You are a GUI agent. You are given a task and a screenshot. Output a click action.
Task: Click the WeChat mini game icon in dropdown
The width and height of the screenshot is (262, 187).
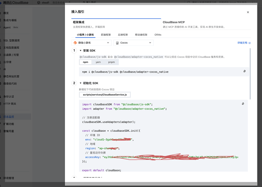coord(75,43)
